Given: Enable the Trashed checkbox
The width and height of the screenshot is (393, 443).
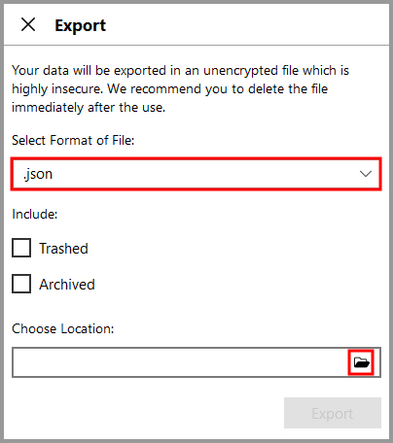Looking at the screenshot, I should [21, 248].
